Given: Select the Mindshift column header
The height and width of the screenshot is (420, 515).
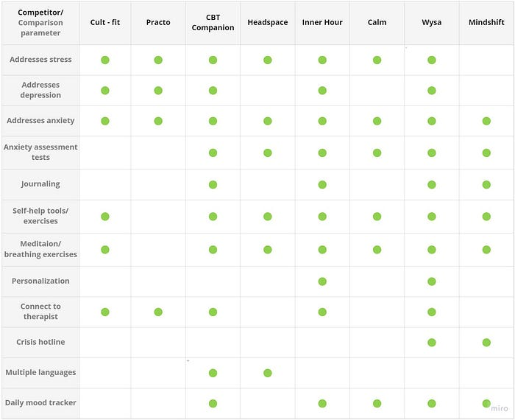Looking at the screenshot, I should [x=486, y=22].
